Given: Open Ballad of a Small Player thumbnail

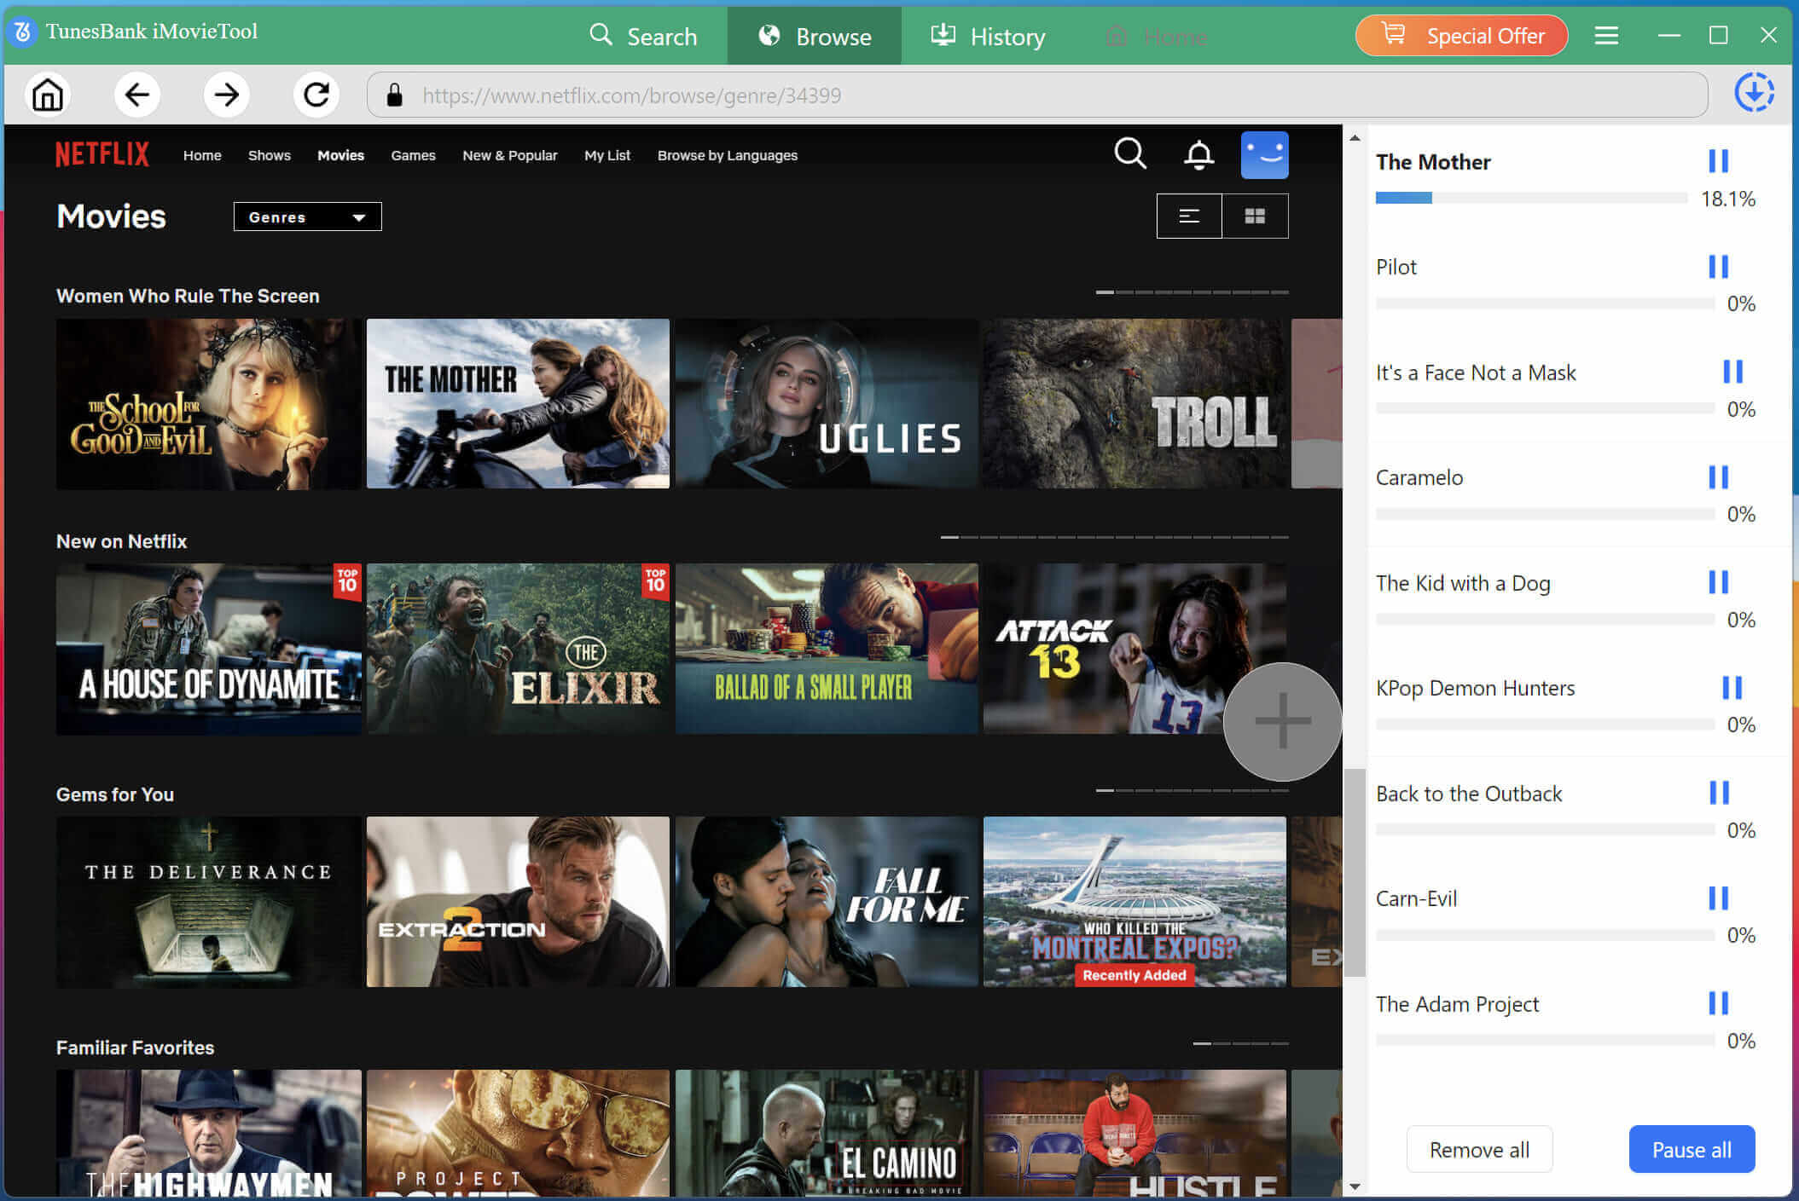Looking at the screenshot, I should coord(827,649).
